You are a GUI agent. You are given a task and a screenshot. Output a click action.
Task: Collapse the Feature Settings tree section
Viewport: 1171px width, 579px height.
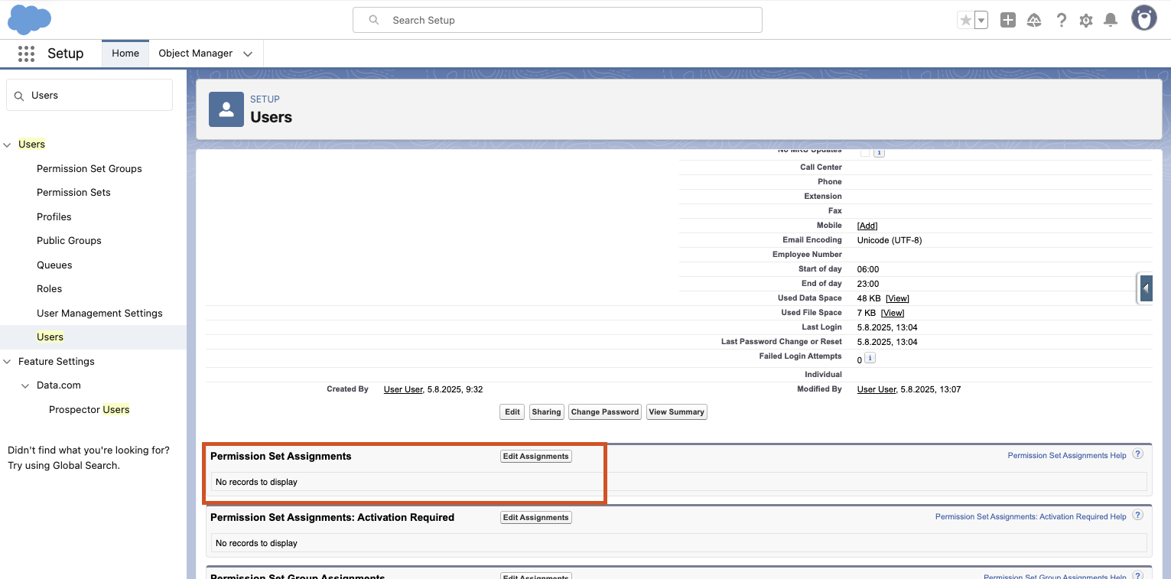point(8,362)
